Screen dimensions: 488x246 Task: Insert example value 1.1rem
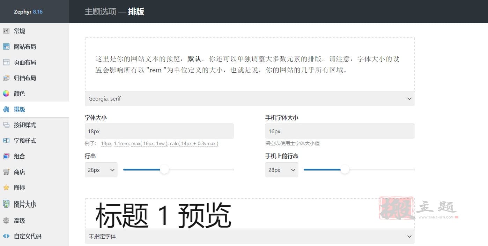(121, 143)
